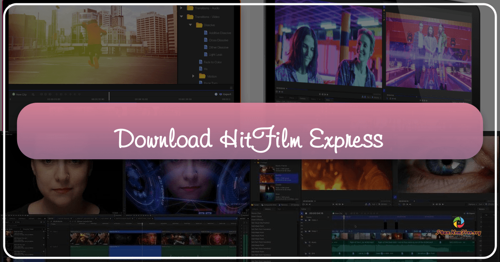The height and width of the screenshot is (262, 500).
Task: Click the Export button
Action: pos(227,94)
